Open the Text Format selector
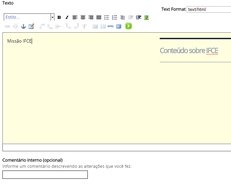Image resolution: width=231 pixels, height=186 pixels. 209,9
